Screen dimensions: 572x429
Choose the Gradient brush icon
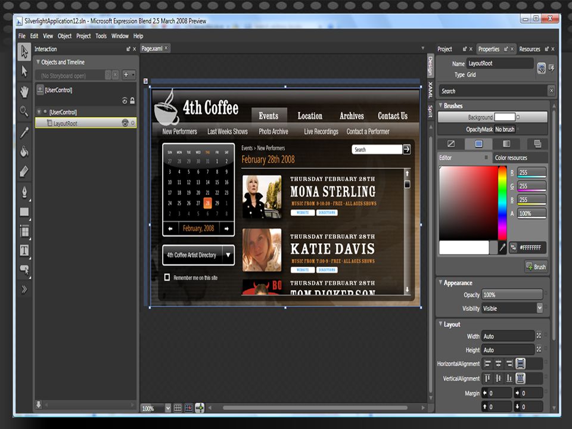pos(506,144)
